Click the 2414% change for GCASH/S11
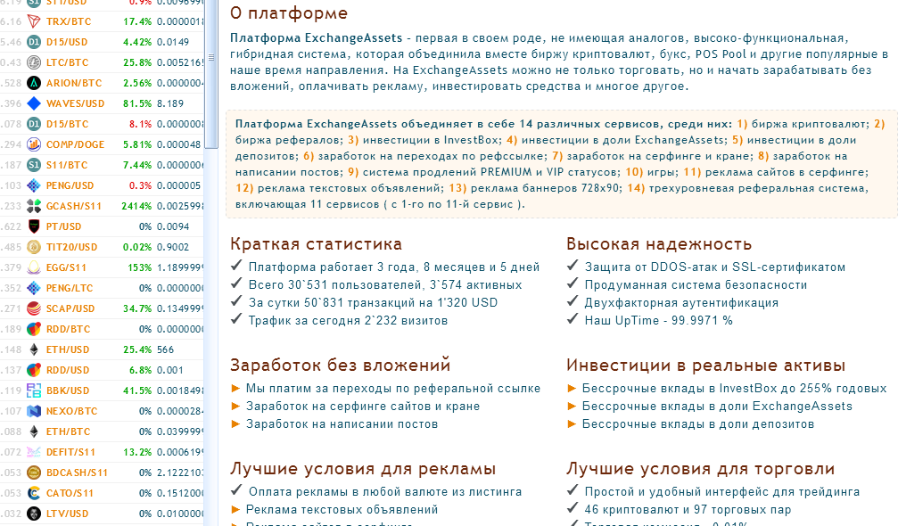 (136, 206)
